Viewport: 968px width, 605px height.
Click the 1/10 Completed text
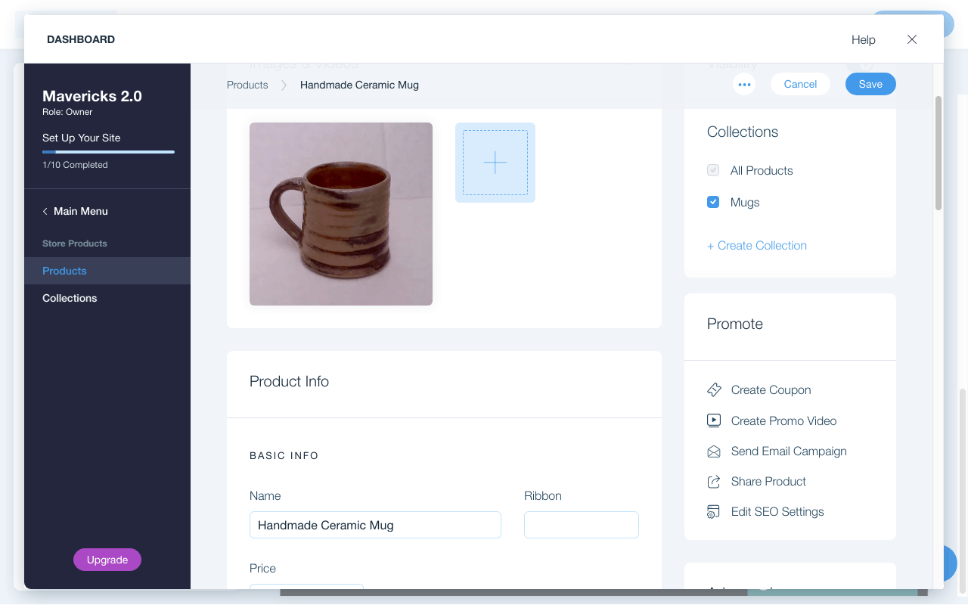(x=75, y=165)
